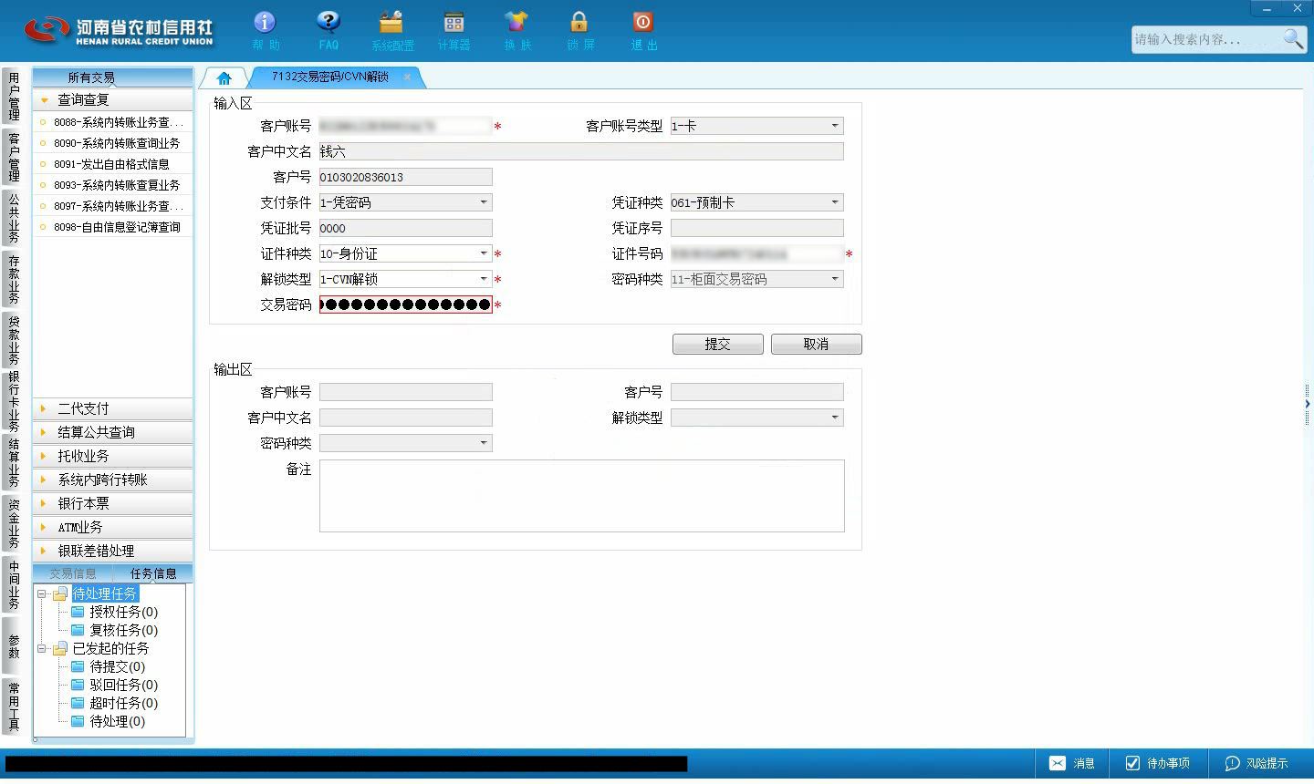
Task: Open 系统配置 system settings toolbox icon
Action: [x=391, y=22]
